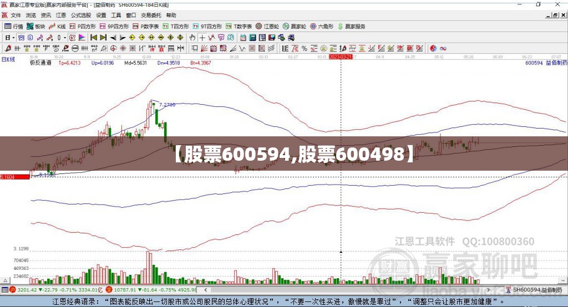568x307 pixels.
Task: Click the Dn=4.9518 indicator value
Action: pyautogui.click(x=169, y=63)
